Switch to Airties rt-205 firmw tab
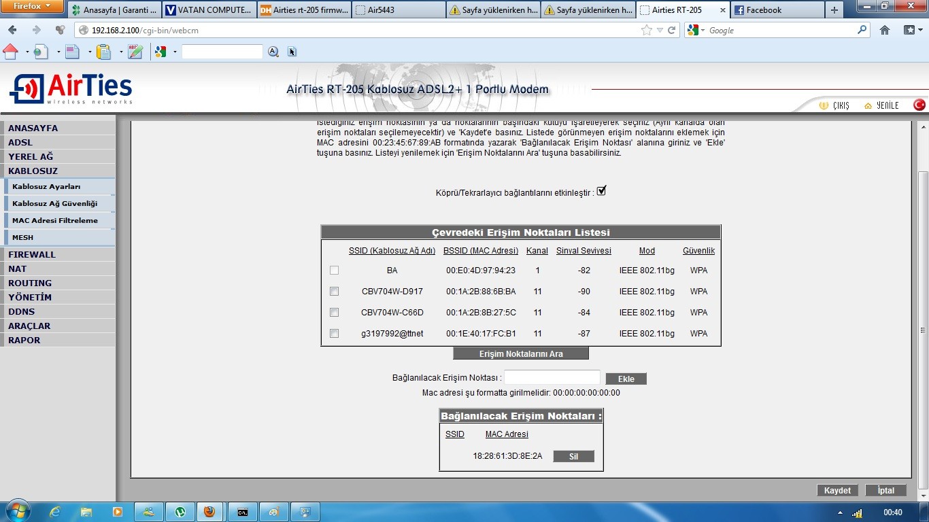Image resolution: width=929 pixels, height=522 pixels. pyautogui.click(x=304, y=10)
